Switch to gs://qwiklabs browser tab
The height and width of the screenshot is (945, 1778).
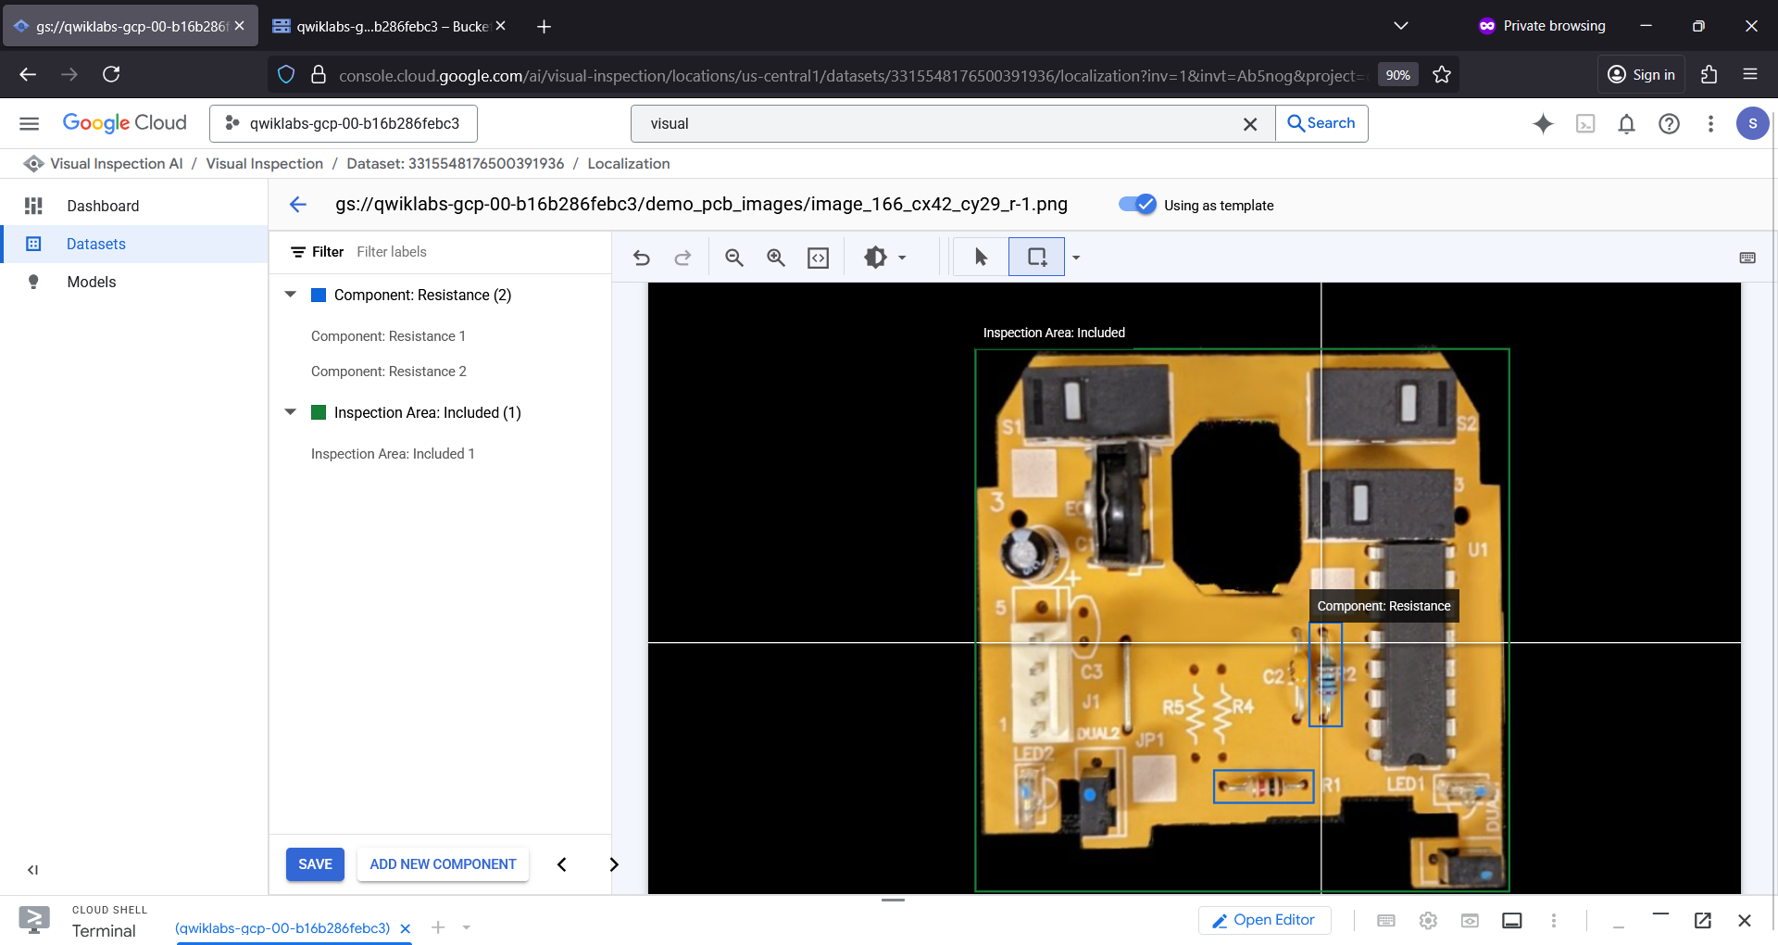(x=130, y=26)
